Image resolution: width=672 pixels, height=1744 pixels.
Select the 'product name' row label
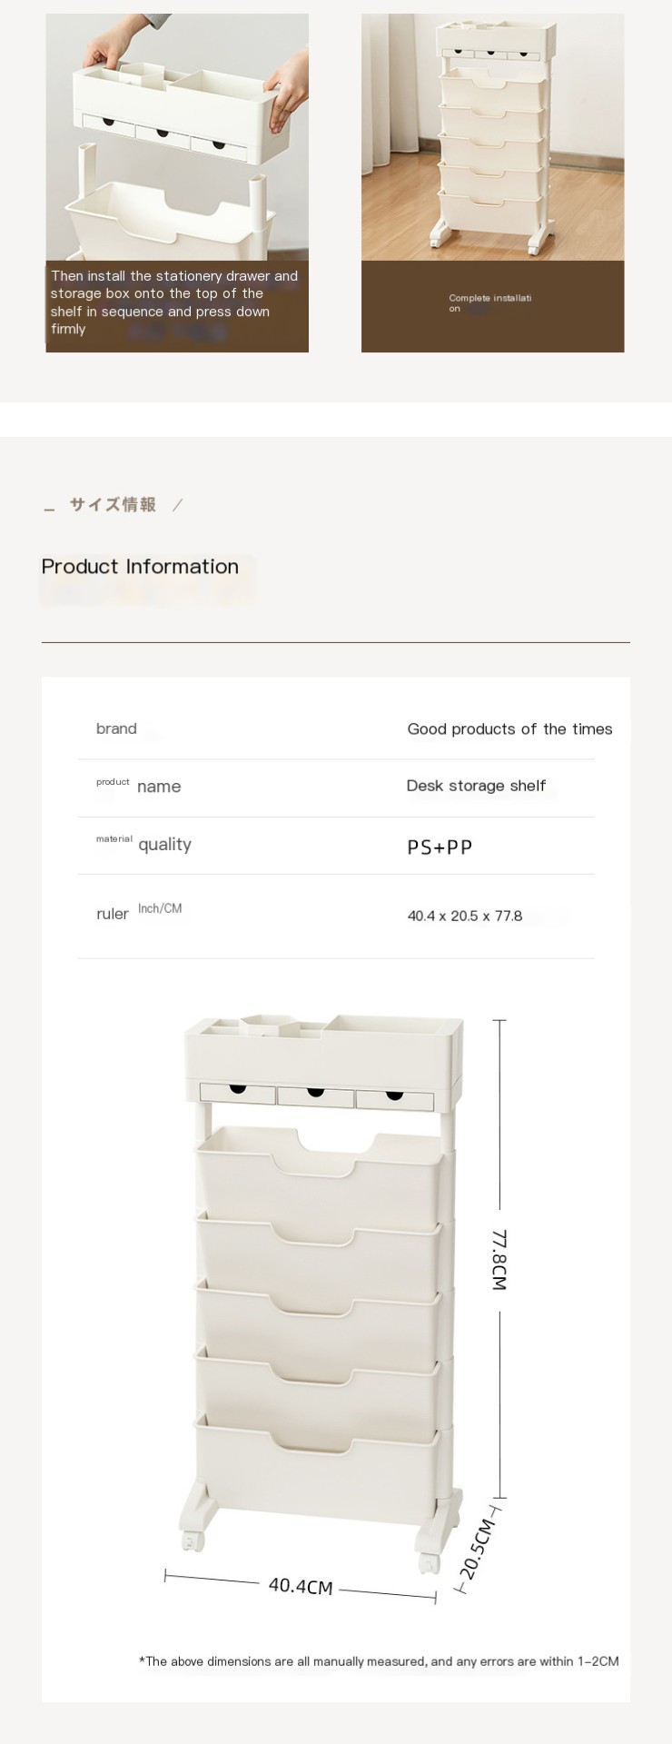tap(139, 786)
